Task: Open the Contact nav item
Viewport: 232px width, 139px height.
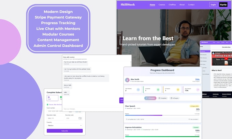Action: pos(191,5)
